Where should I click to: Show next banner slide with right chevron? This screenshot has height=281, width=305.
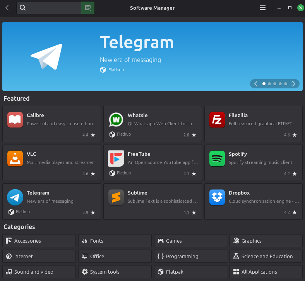(x=294, y=84)
